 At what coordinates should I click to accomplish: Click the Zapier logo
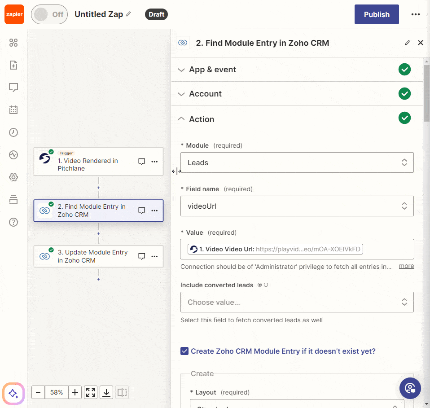tap(14, 14)
